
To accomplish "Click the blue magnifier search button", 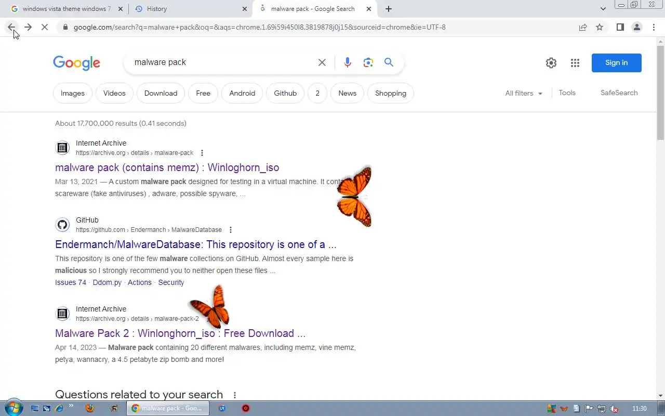I will pyautogui.click(x=389, y=62).
